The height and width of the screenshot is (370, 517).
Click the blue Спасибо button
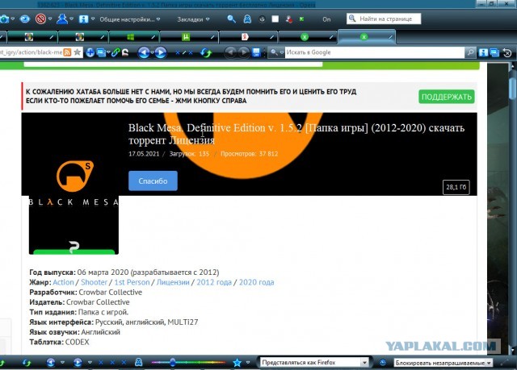[x=153, y=181]
